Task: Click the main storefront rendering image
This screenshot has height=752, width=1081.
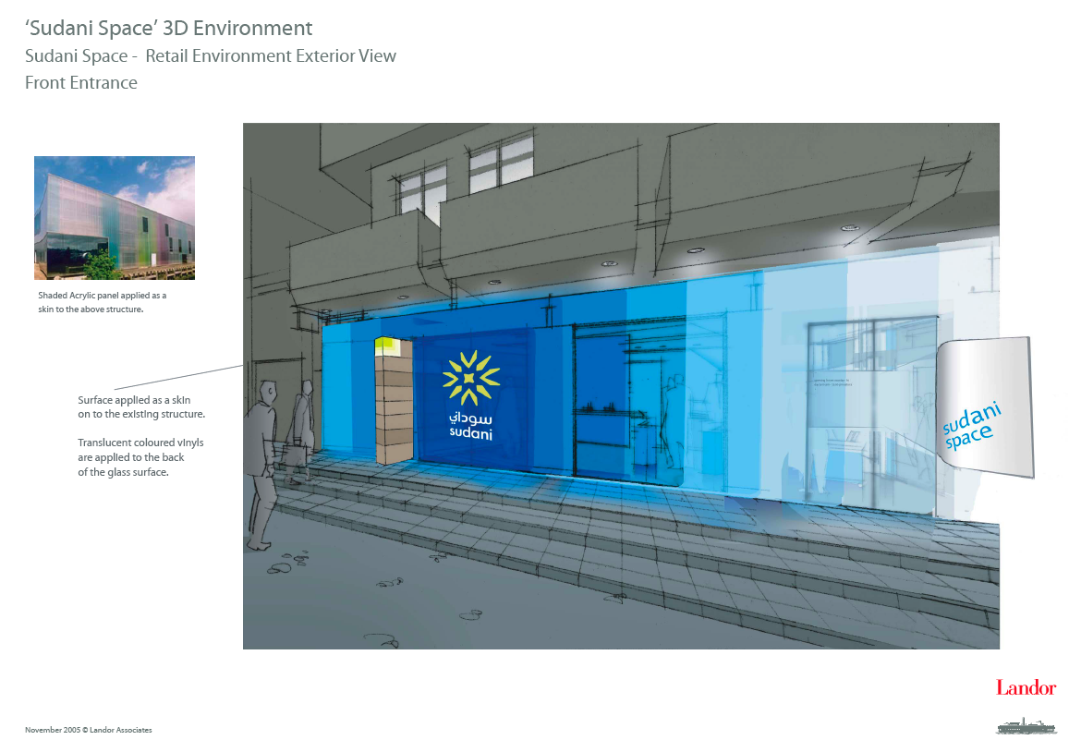Action: point(621,386)
